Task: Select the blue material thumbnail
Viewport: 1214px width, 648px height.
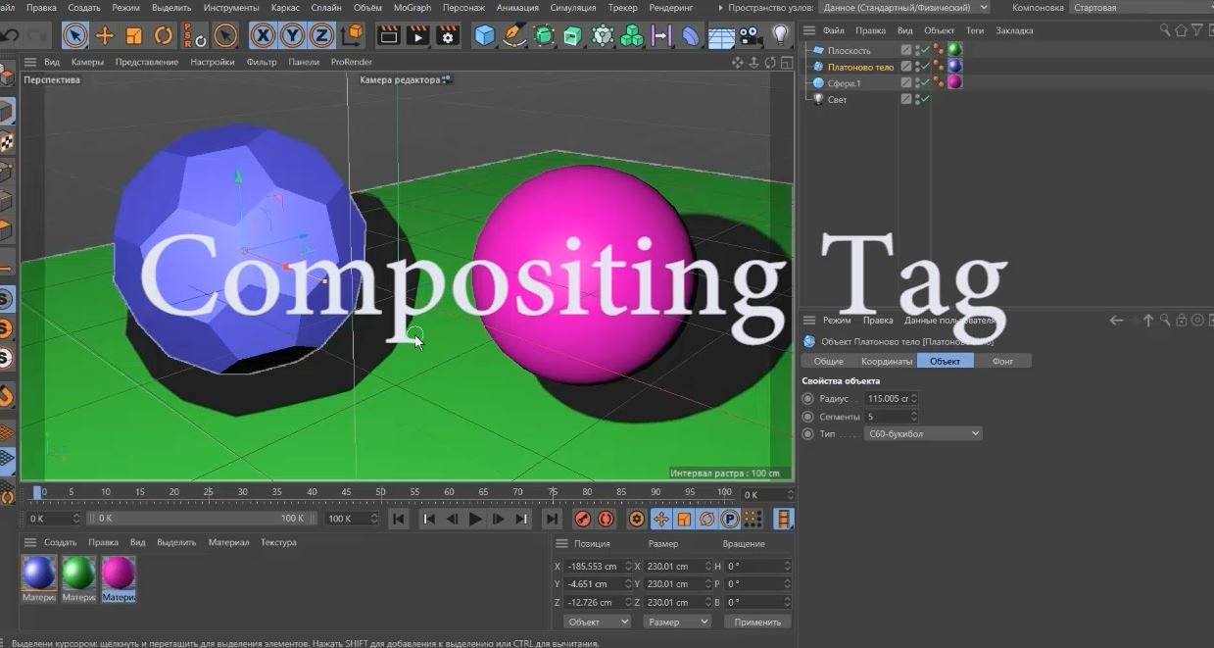Action: tap(39, 573)
